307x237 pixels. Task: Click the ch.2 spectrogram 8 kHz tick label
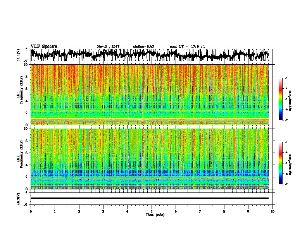(x=27, y=141)
